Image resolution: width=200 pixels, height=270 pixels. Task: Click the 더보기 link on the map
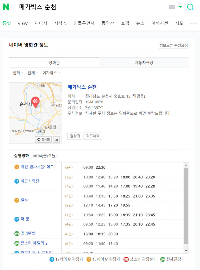coord(40,131)
